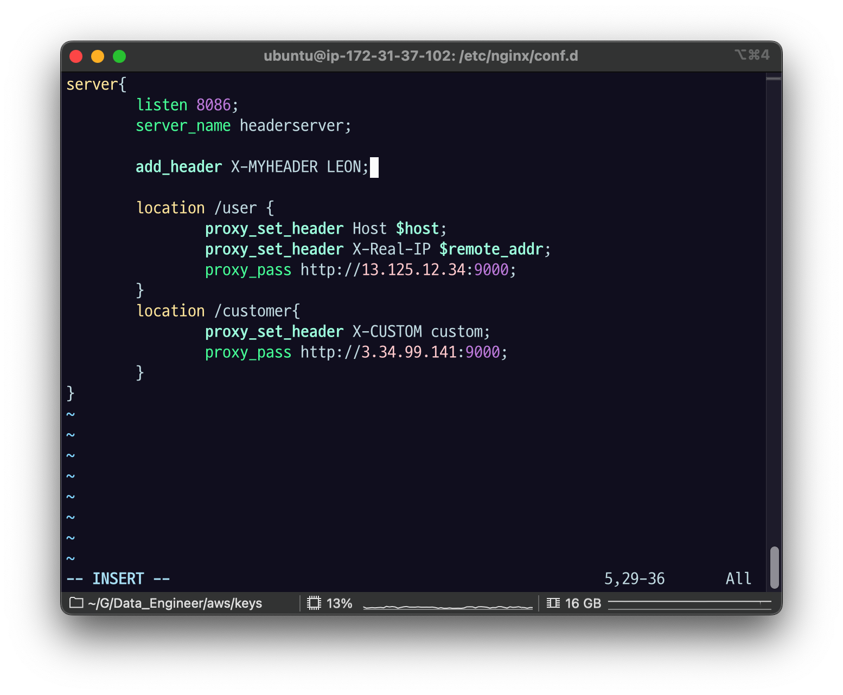Screen dimensions: 843x695
Task: Click the port number 8086
Action: pos(214,105)
